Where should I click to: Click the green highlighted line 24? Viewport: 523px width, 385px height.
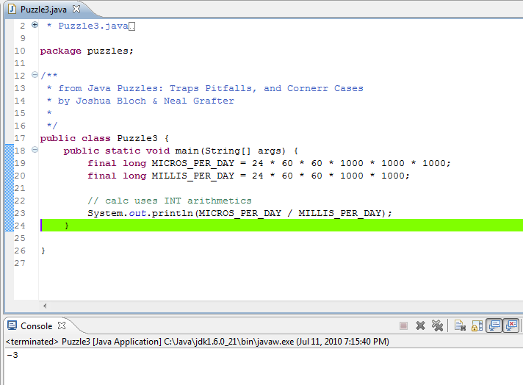(281, 226)
